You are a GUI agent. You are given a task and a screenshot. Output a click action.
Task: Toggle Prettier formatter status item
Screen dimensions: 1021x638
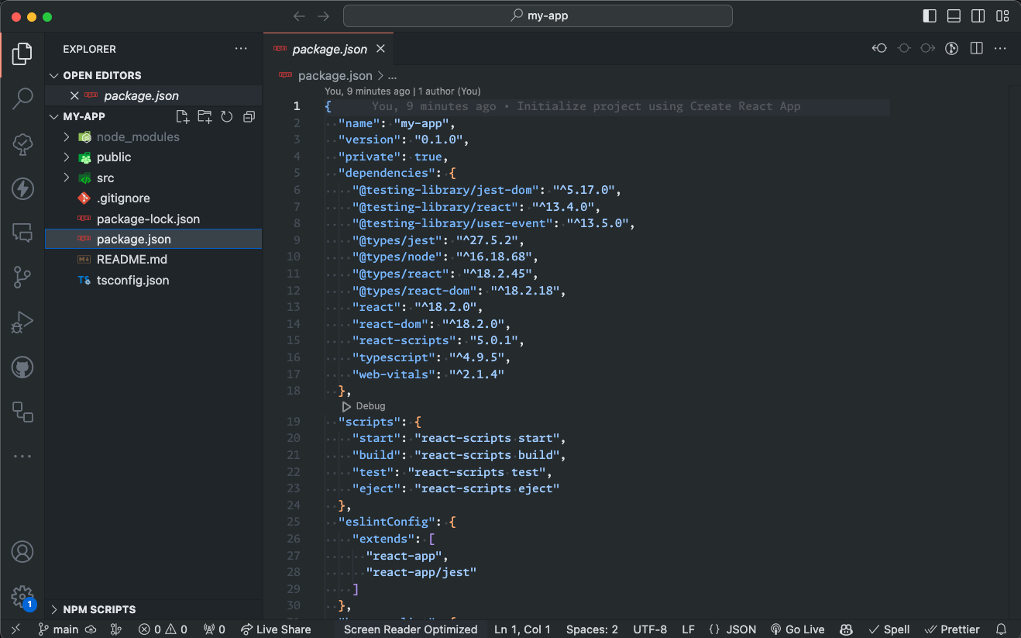coord(953,629)
